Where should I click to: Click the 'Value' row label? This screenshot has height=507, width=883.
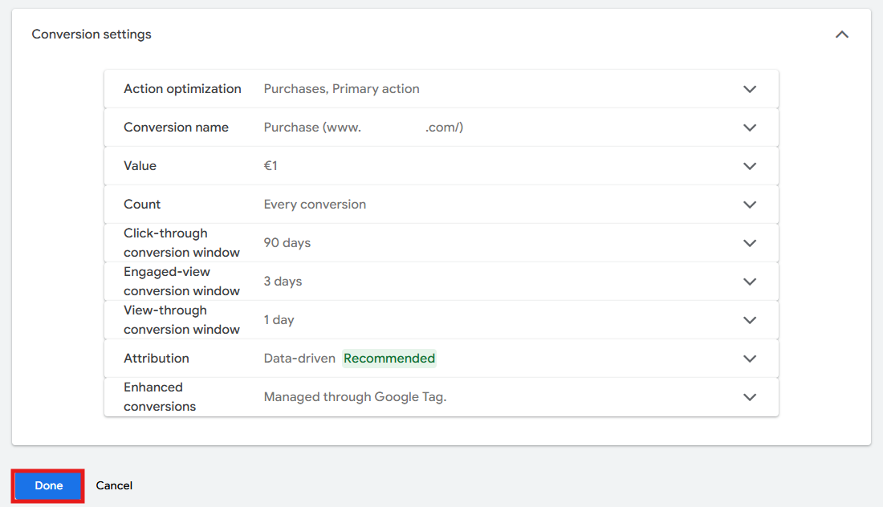pos(140,166)
